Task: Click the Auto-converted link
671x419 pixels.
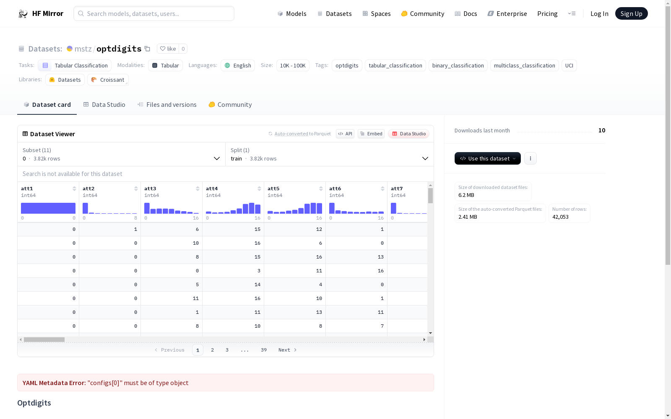Action: coord(291,134)
